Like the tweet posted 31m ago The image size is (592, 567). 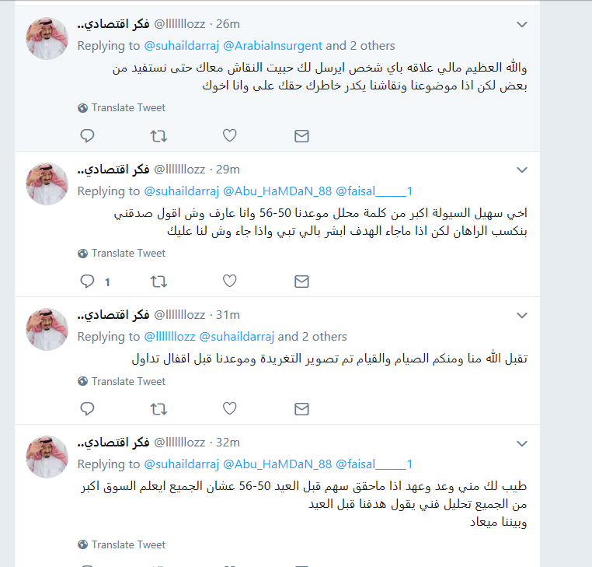point(229,408)
